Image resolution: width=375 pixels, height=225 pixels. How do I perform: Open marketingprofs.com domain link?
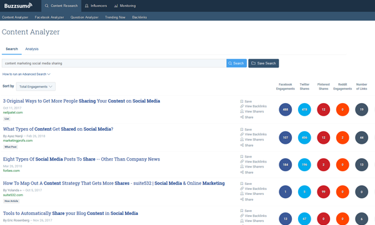17,141
